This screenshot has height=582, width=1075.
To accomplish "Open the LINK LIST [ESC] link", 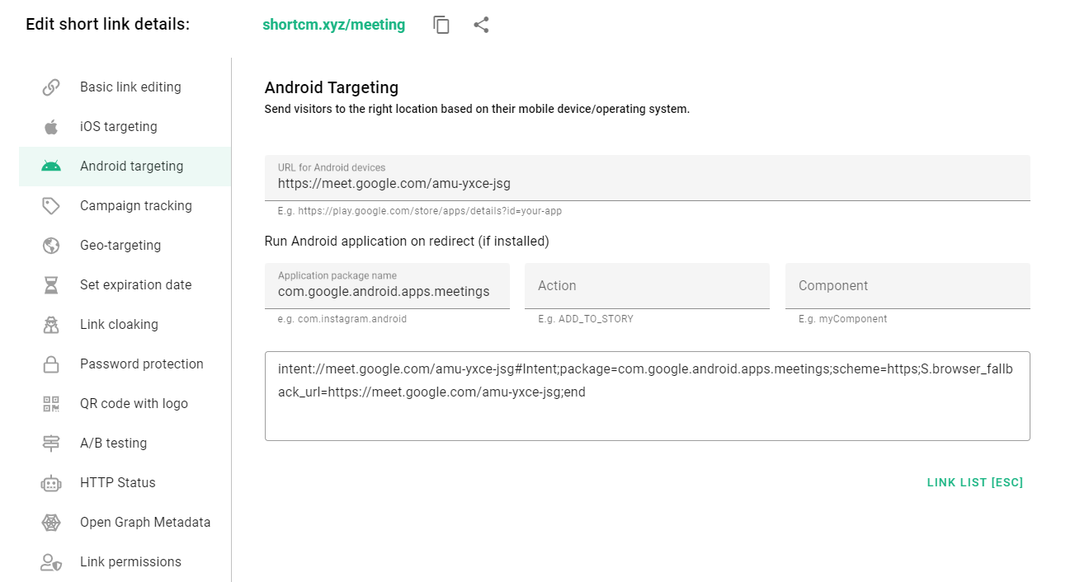I will tap(974, 482).
